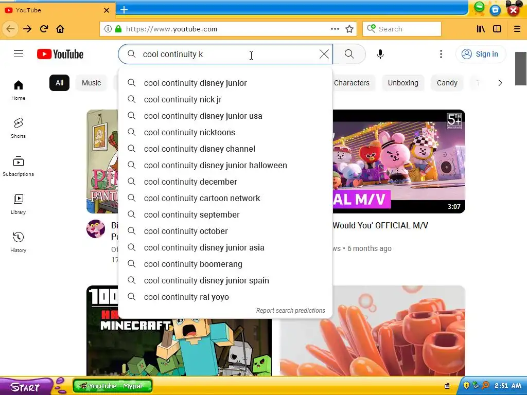Open Library in the sidebar
This screenshot has height=395, width=527.
pyautogui.click(x=18, y=204)
